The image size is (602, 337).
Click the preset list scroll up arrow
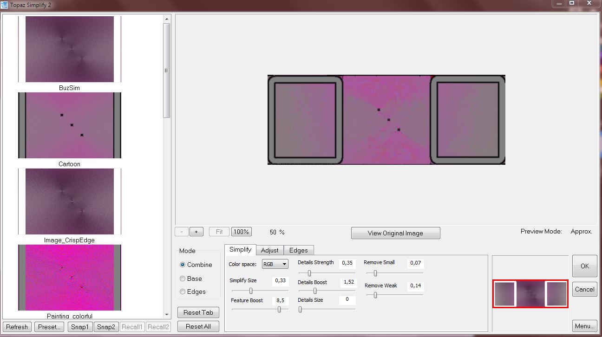[167, 19]
